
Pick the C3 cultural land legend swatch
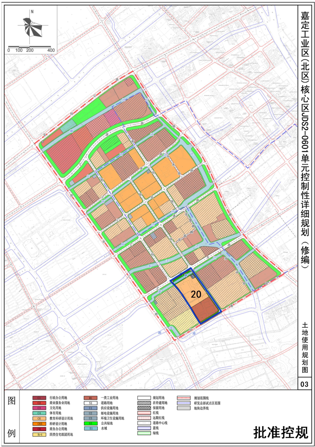39,408
